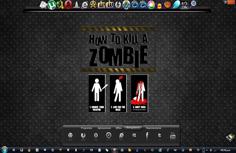Open the volume speaker control

pyautogui.click(x=211, y=150)
